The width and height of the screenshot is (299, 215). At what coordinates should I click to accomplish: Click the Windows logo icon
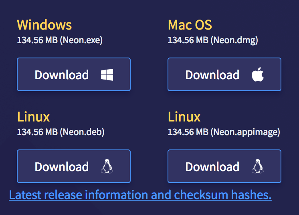(x=107, y=75)
